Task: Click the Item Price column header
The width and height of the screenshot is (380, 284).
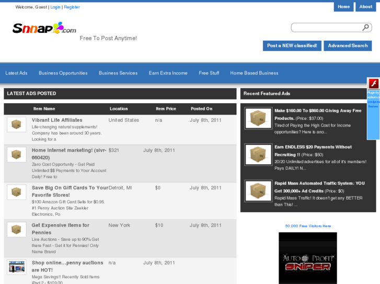Action: (166, 109)
